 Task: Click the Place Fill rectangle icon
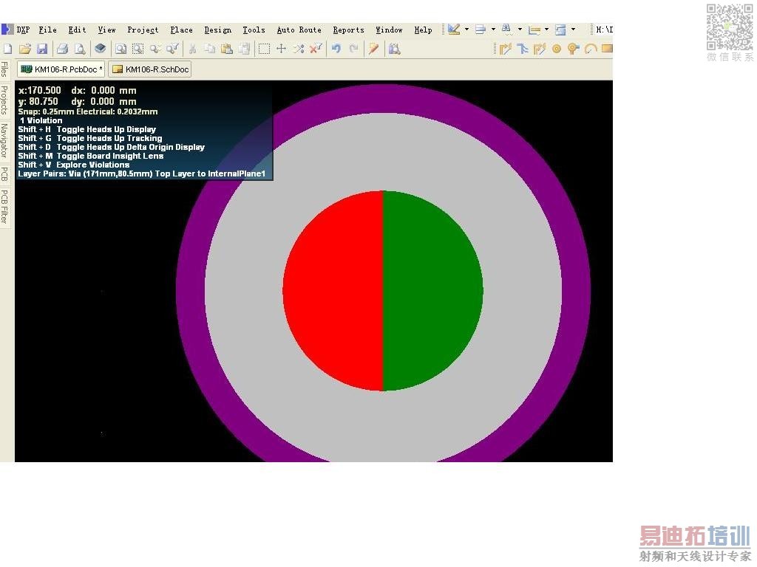(607, 49)
